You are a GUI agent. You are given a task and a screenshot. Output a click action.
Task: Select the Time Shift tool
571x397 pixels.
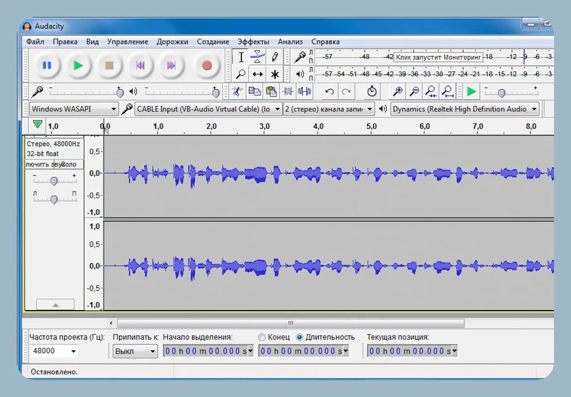point(258,74)
